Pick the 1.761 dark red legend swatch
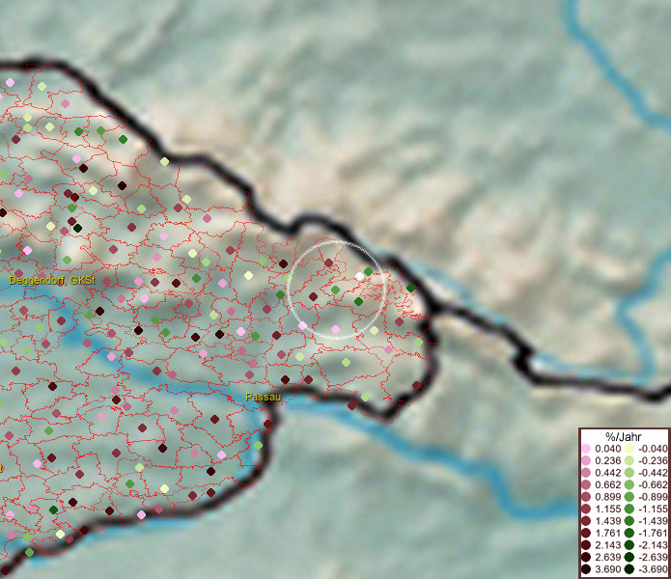Image resolution: width=671 pixels, height=579 pixels. pos(586,533)
